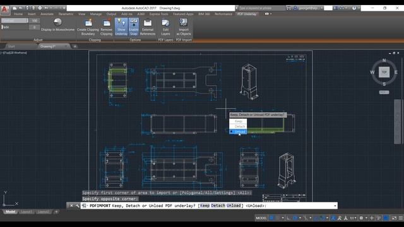
Task: Open the Help question mark icon
Action: click(x=354, y=8)
